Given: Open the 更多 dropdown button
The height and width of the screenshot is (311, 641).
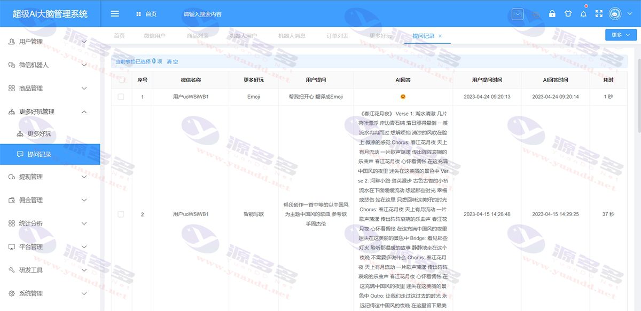Looking at the screenshot, I should click(x=621, y=35).
